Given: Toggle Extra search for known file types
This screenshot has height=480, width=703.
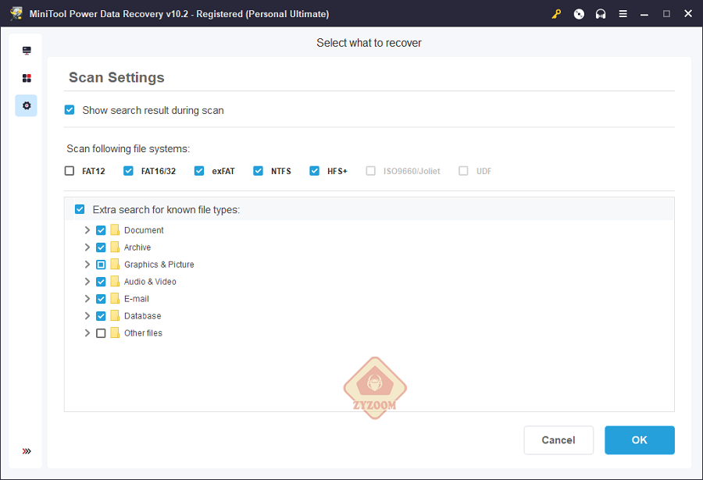Looking at the screenshot, I should [80, 209].
